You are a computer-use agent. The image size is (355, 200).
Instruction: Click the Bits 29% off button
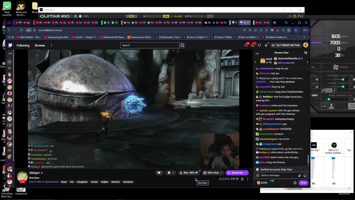click(x=189, y=173)
